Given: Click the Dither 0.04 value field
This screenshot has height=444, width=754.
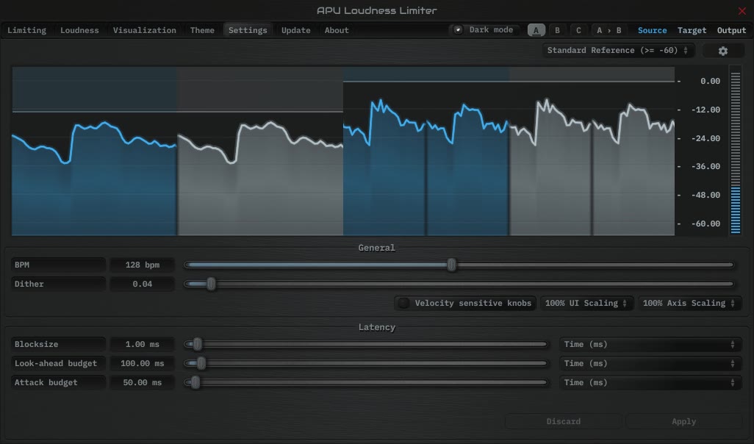Looking at the screenshot, I should click(142, 284).
